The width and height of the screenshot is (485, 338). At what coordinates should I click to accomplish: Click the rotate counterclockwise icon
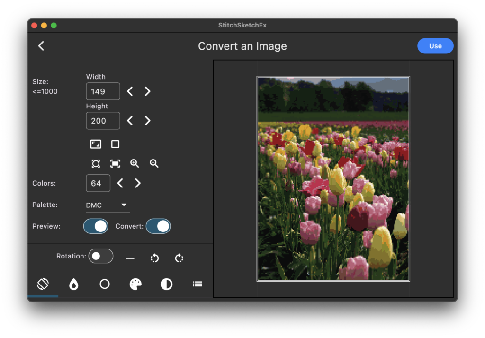tap(154, 258)
